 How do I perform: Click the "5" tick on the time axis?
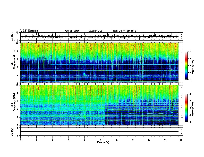pyautogui.click(x=101, y=140)
